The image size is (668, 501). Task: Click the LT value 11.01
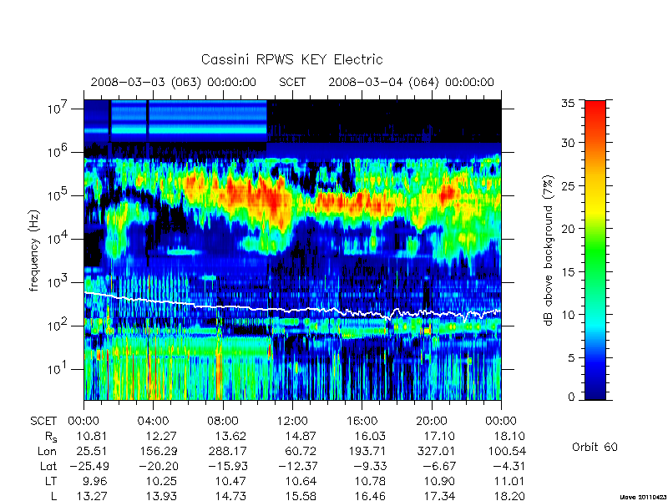509,482
